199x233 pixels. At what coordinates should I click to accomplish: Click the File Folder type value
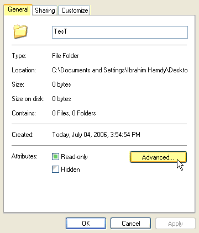[65, 56]
